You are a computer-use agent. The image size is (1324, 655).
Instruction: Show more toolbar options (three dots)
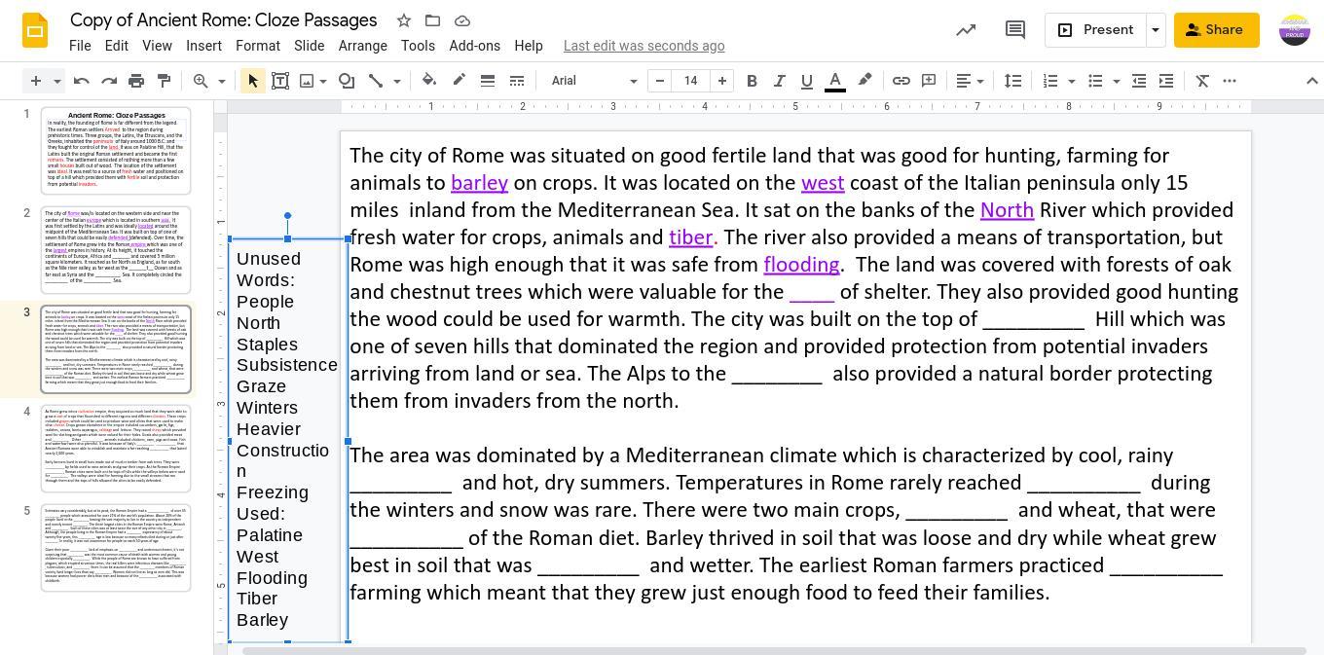[1230, 81]
